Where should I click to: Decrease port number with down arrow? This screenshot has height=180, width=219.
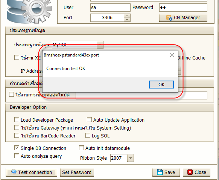127,20
